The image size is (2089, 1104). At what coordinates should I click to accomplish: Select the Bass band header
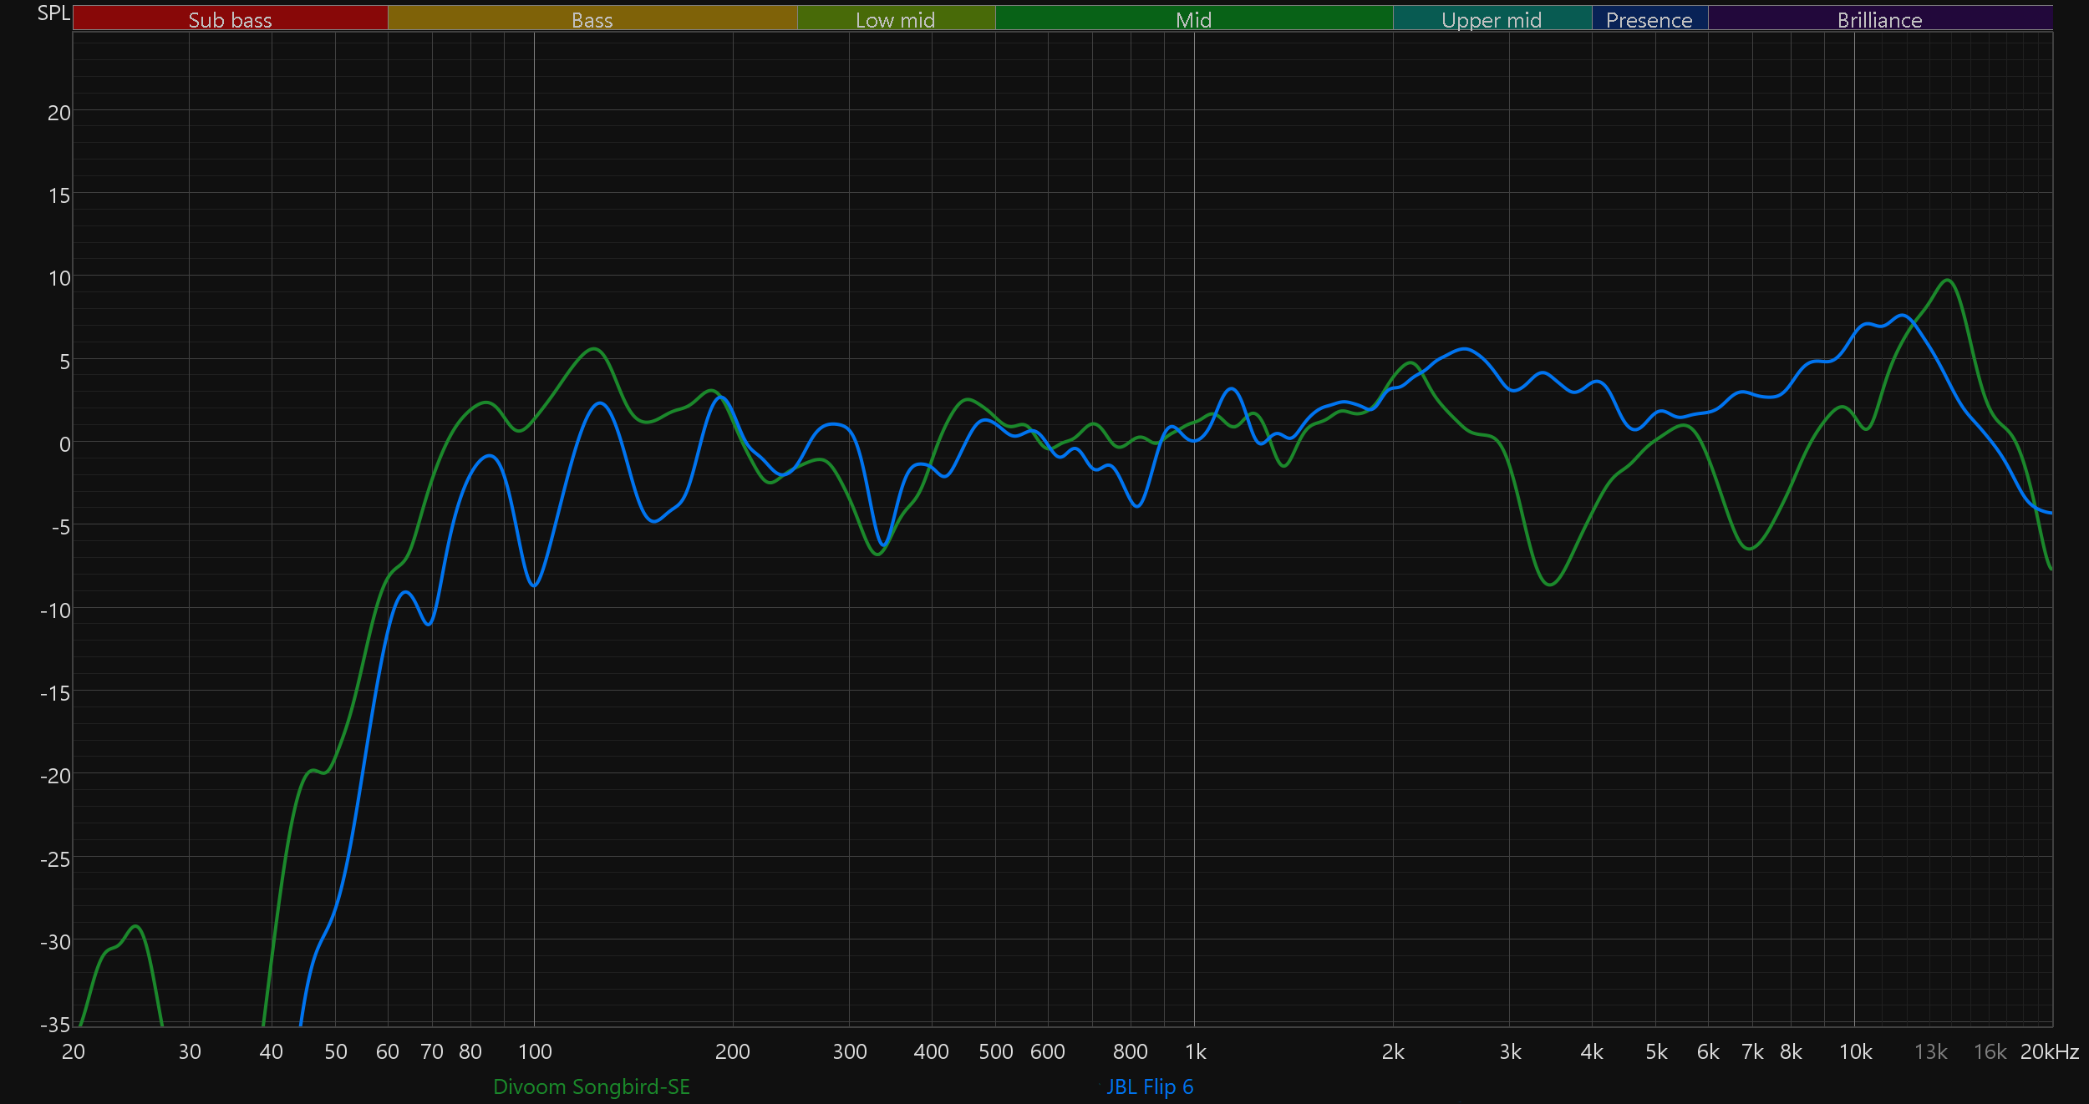tap(592, 18)
